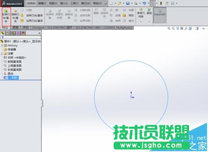Expand the manager panel tabs chevron

(40, 33)
